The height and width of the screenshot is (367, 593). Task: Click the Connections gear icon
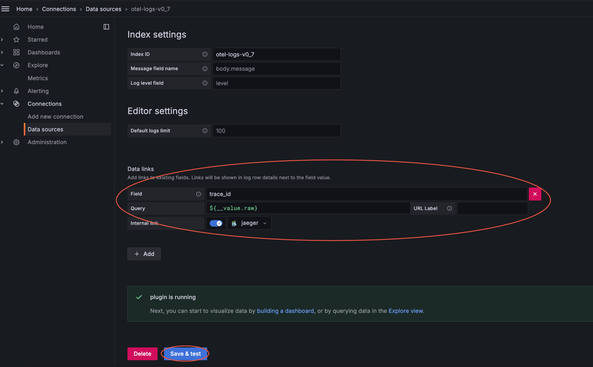coord(16,103)
